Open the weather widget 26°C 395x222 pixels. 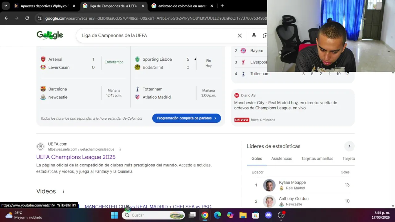[24, 215]
